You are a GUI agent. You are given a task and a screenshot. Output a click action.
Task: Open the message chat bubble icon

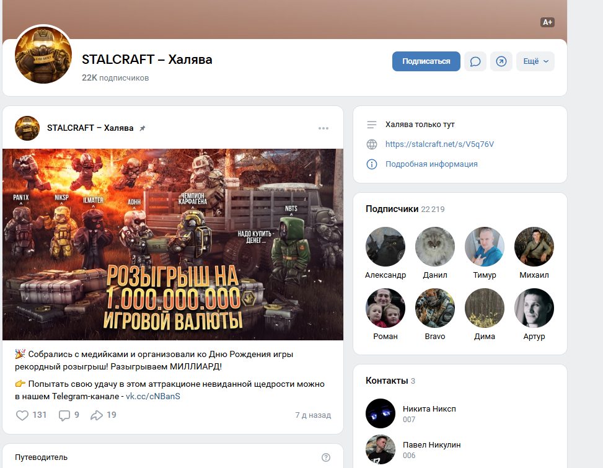[x=475, y=61]
